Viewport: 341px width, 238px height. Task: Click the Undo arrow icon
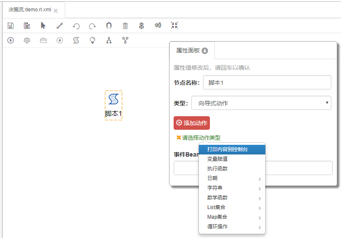pyautogui.click(x=76, y=26)
